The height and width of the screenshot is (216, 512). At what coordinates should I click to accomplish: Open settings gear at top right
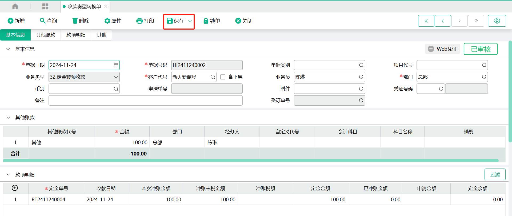pos(497,21)
